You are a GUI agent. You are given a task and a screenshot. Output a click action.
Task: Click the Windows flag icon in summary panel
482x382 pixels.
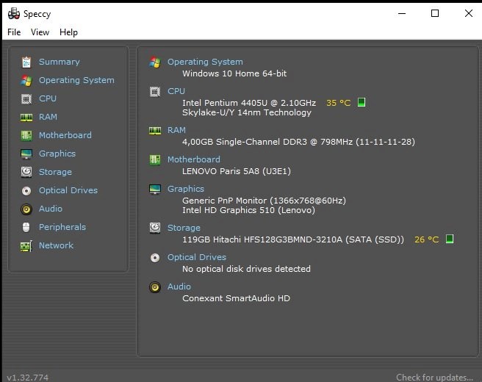[x=155, y=62]
